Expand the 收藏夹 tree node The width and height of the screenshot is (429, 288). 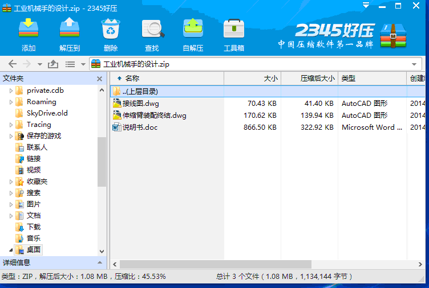click(11, 182)
